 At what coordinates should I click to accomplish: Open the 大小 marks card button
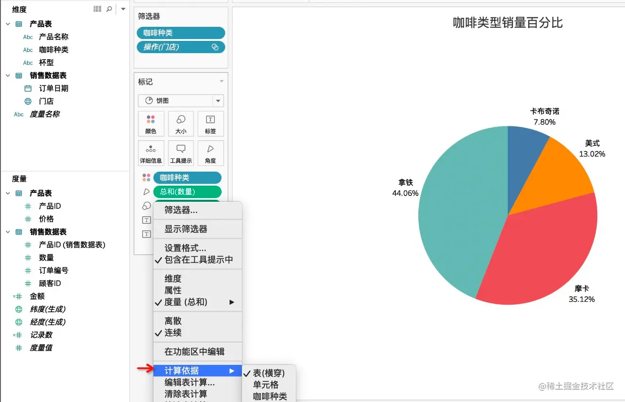(x=181, y=124)
